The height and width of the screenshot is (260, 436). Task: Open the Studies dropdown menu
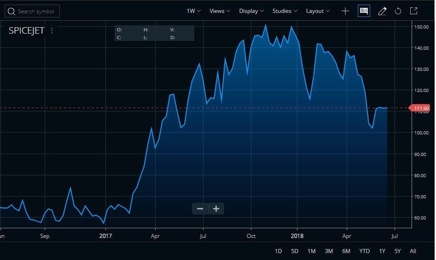[285, 11]
